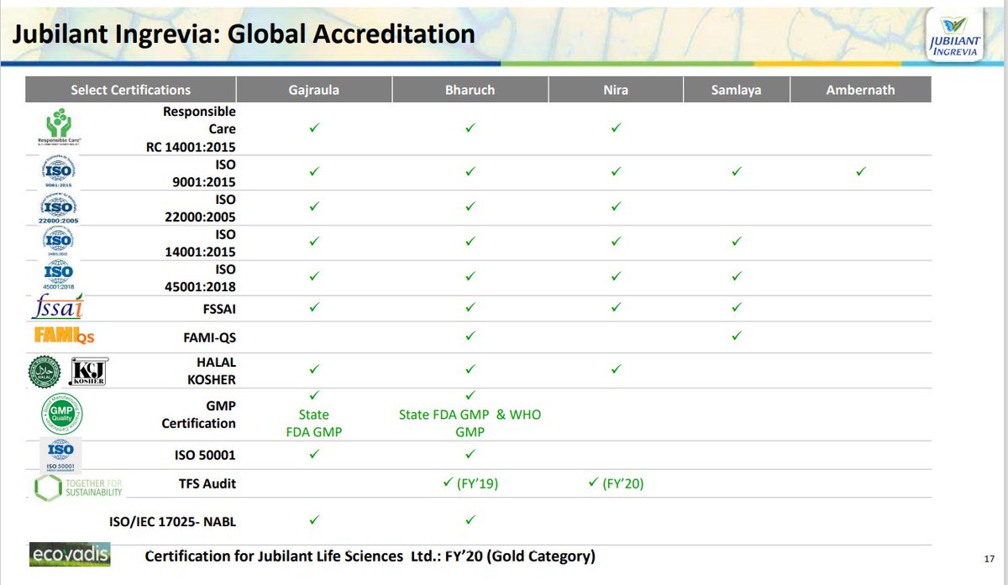Click the ISO 50001 checkmark under Gajraula
The width and height of the screenshot is (1008, 585).
point(313,455)
